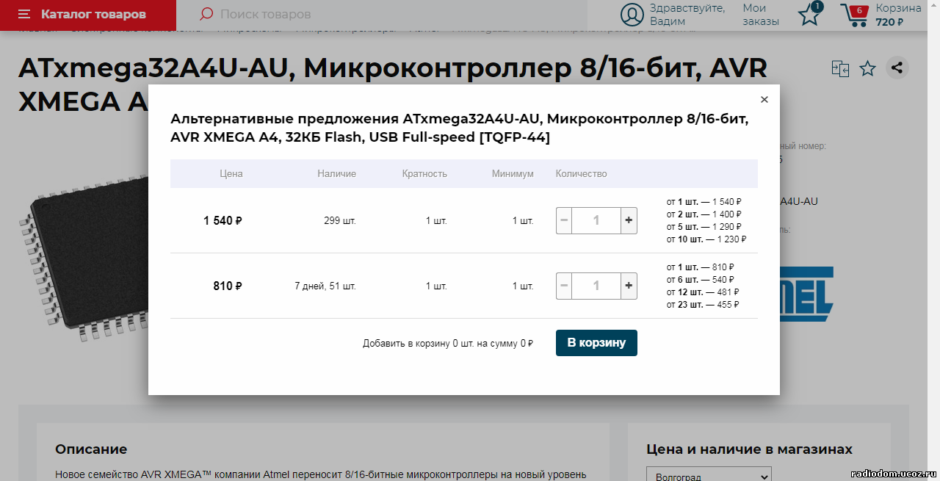This screenshot has height=481, width=940.
Task: Click the compare products icon
Action: 840,68
